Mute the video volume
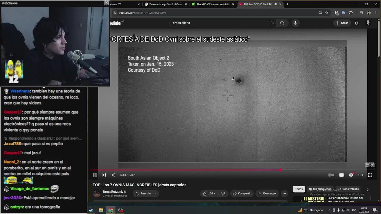381x214 pixels. (113, 175)
